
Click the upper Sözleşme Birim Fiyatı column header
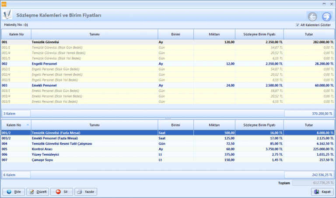pyautogui.click(x=259, y=34)
